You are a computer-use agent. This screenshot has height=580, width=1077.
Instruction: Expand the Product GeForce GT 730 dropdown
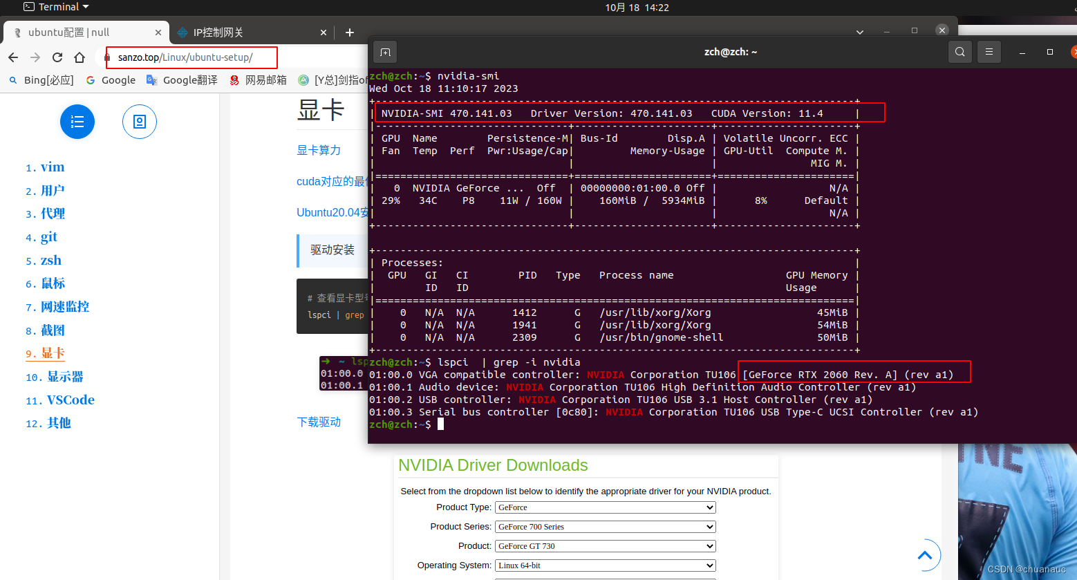click(606, 546)
